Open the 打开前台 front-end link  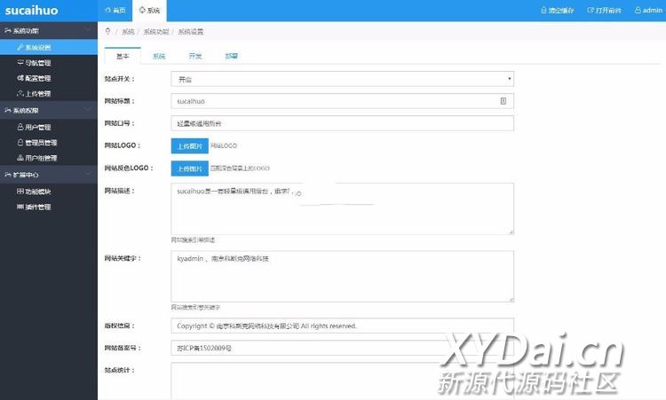pyautogui.click(x=604, y=10)
